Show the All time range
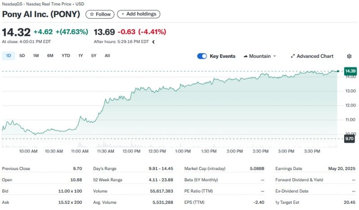 click(107, 56)
